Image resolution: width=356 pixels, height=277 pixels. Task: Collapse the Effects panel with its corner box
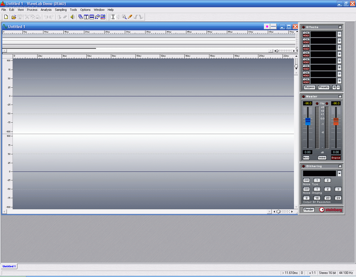340,27
